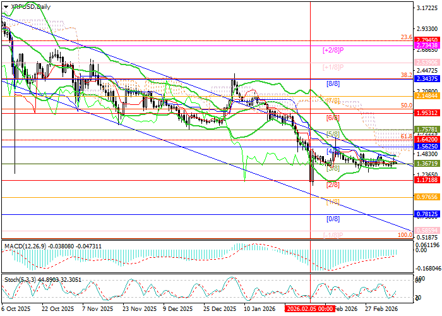Screen dimensions: 442x316
Task: Click the 2026.02.05 00:00 date marker
Action: tap(310, 308)
